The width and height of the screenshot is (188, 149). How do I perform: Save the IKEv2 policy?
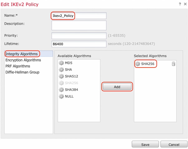click(x=145, y=144)
